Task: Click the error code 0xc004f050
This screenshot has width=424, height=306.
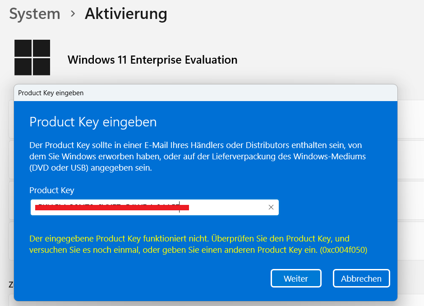Action: click(x=343, y=250)
